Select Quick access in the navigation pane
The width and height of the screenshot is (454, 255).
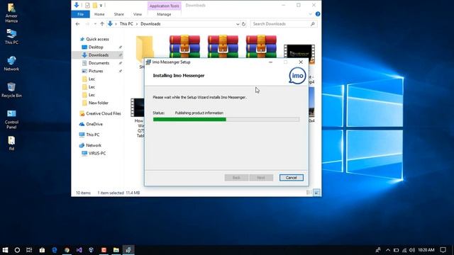coord(97,39)
